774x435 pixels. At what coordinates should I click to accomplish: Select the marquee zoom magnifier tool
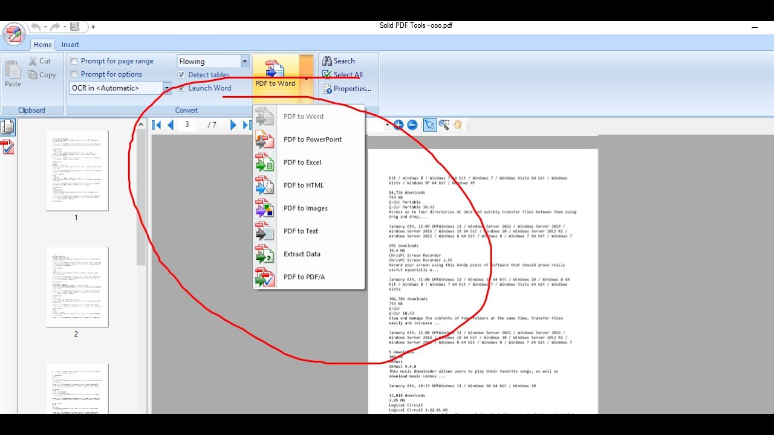point(444,125)
